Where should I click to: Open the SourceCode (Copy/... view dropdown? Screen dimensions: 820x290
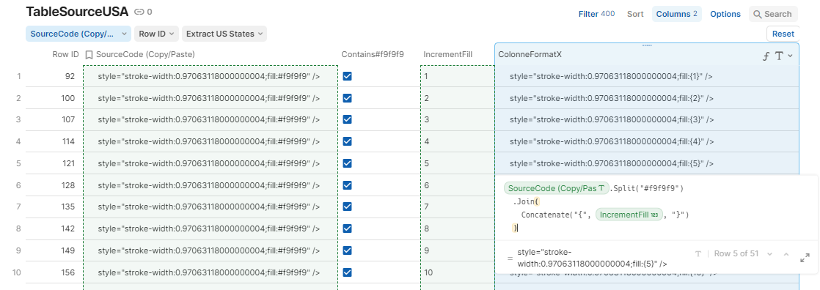point(78,34)
